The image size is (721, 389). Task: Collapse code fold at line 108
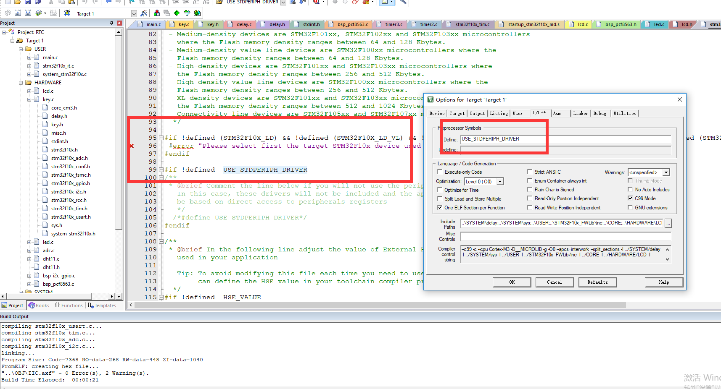point(161,242)
